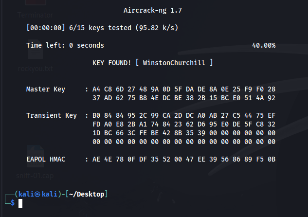Click the found key WinstonChurchill
308x217 pixels.
point(177,63)
